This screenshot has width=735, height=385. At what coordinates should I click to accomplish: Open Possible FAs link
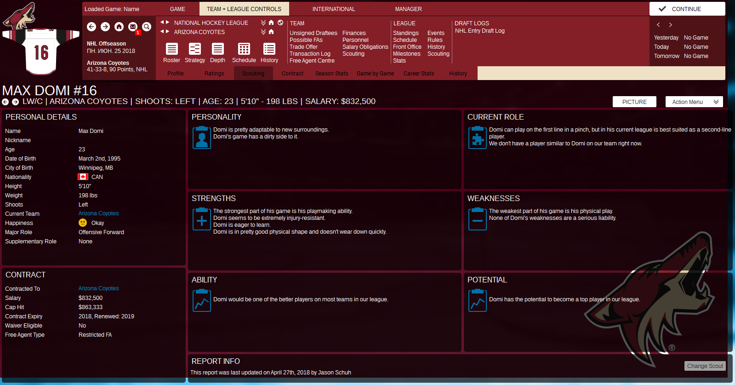pyautogui.click(x=306, y=40)
